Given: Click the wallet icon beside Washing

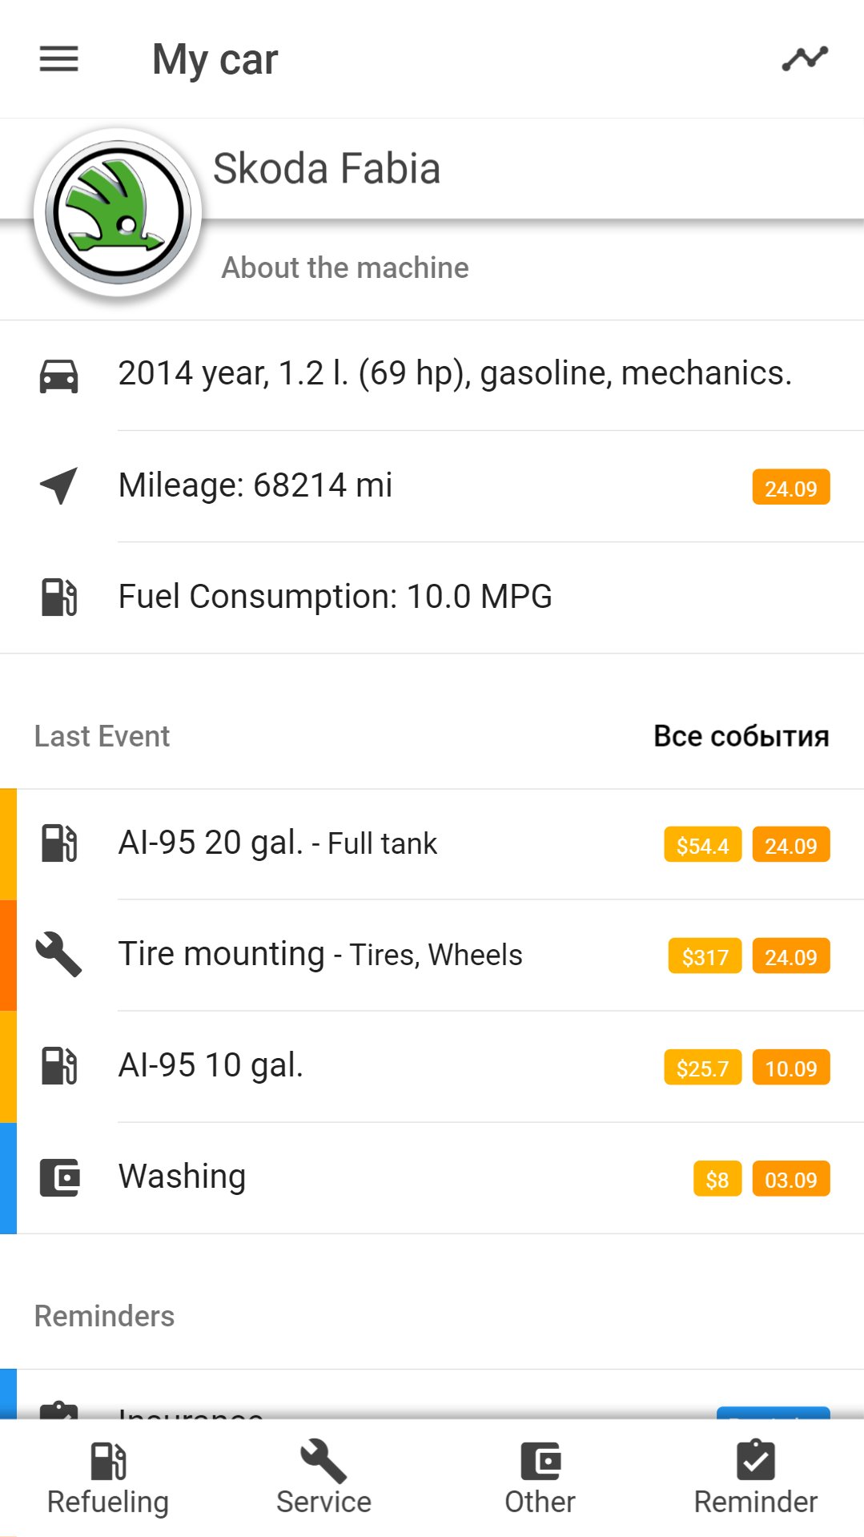Looking at the screenshot, I should (58, 1177).
